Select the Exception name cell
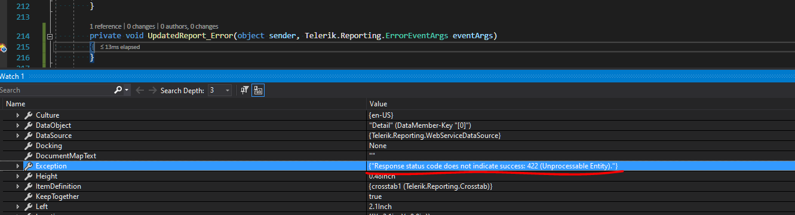Image resolution: width=795 pixels, height=215 pixels. point(51,166)
